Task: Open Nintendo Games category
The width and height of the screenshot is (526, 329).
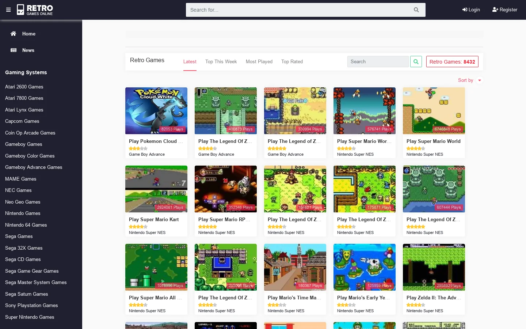Action: coord(23,213)
